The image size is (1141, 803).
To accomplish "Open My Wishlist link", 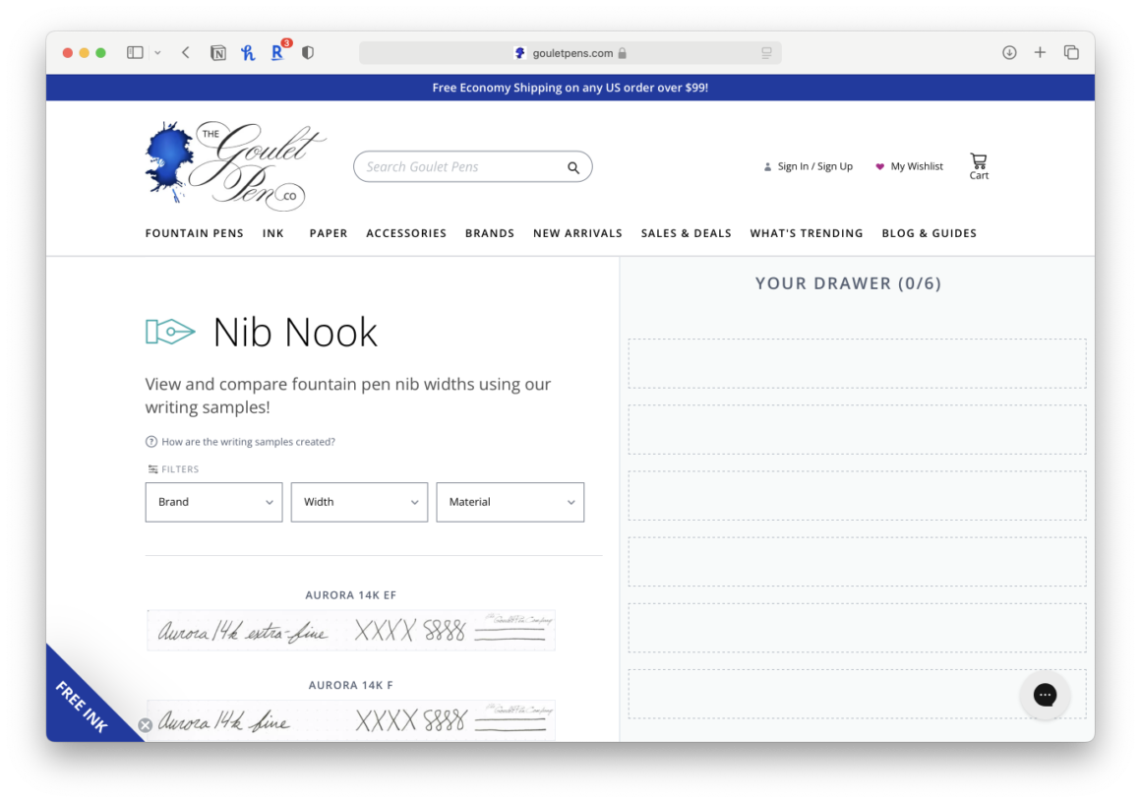I will pyautogui.click(x=916, y=166).
